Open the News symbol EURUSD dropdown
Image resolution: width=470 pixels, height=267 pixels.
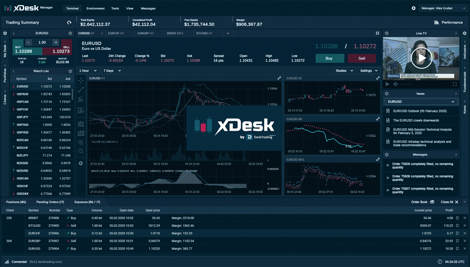pos(421,102)
